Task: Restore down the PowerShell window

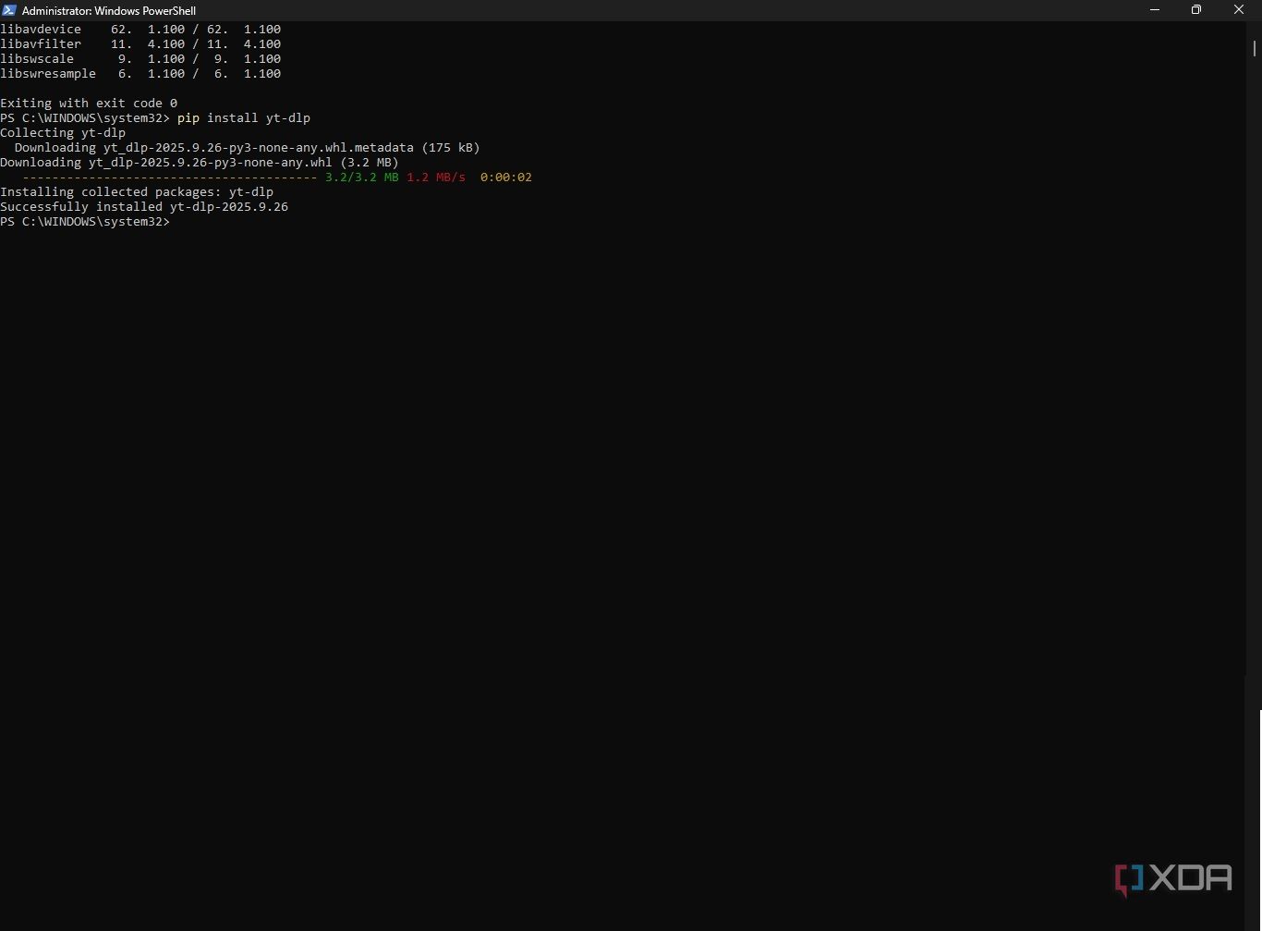Action: tap(1196, 10)
